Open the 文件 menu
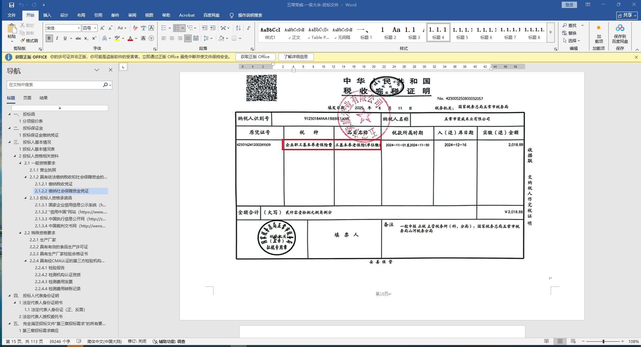This screenshot has height=347, width=641. pyautogui.click(x=12, y=15)
